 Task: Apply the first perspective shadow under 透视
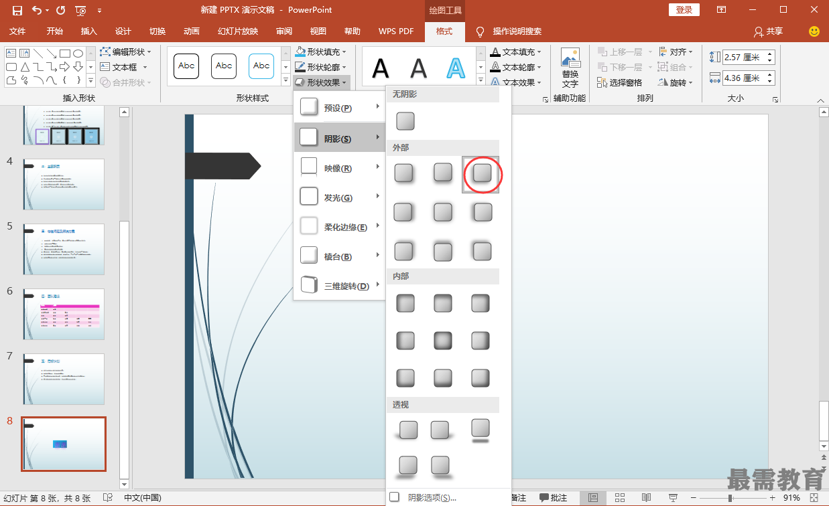coord(407,430)
